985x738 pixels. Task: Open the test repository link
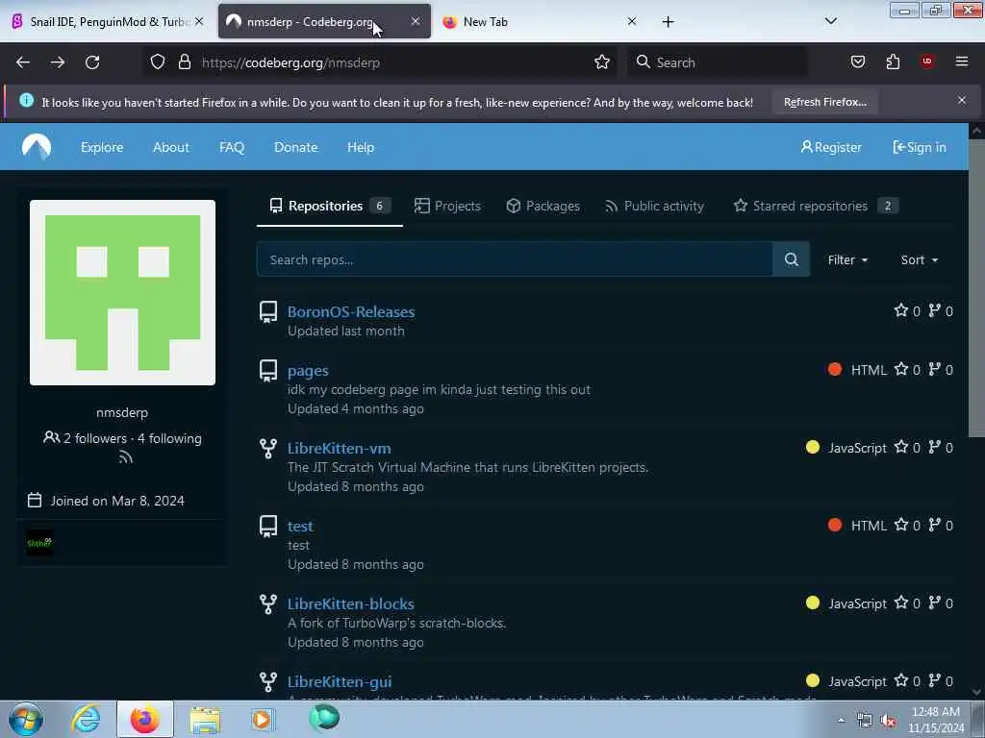click(300, 526)
